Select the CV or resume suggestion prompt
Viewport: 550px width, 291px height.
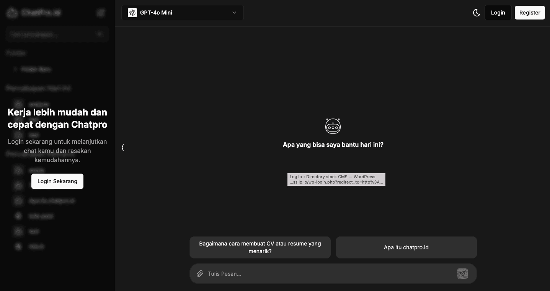(260, 247)
